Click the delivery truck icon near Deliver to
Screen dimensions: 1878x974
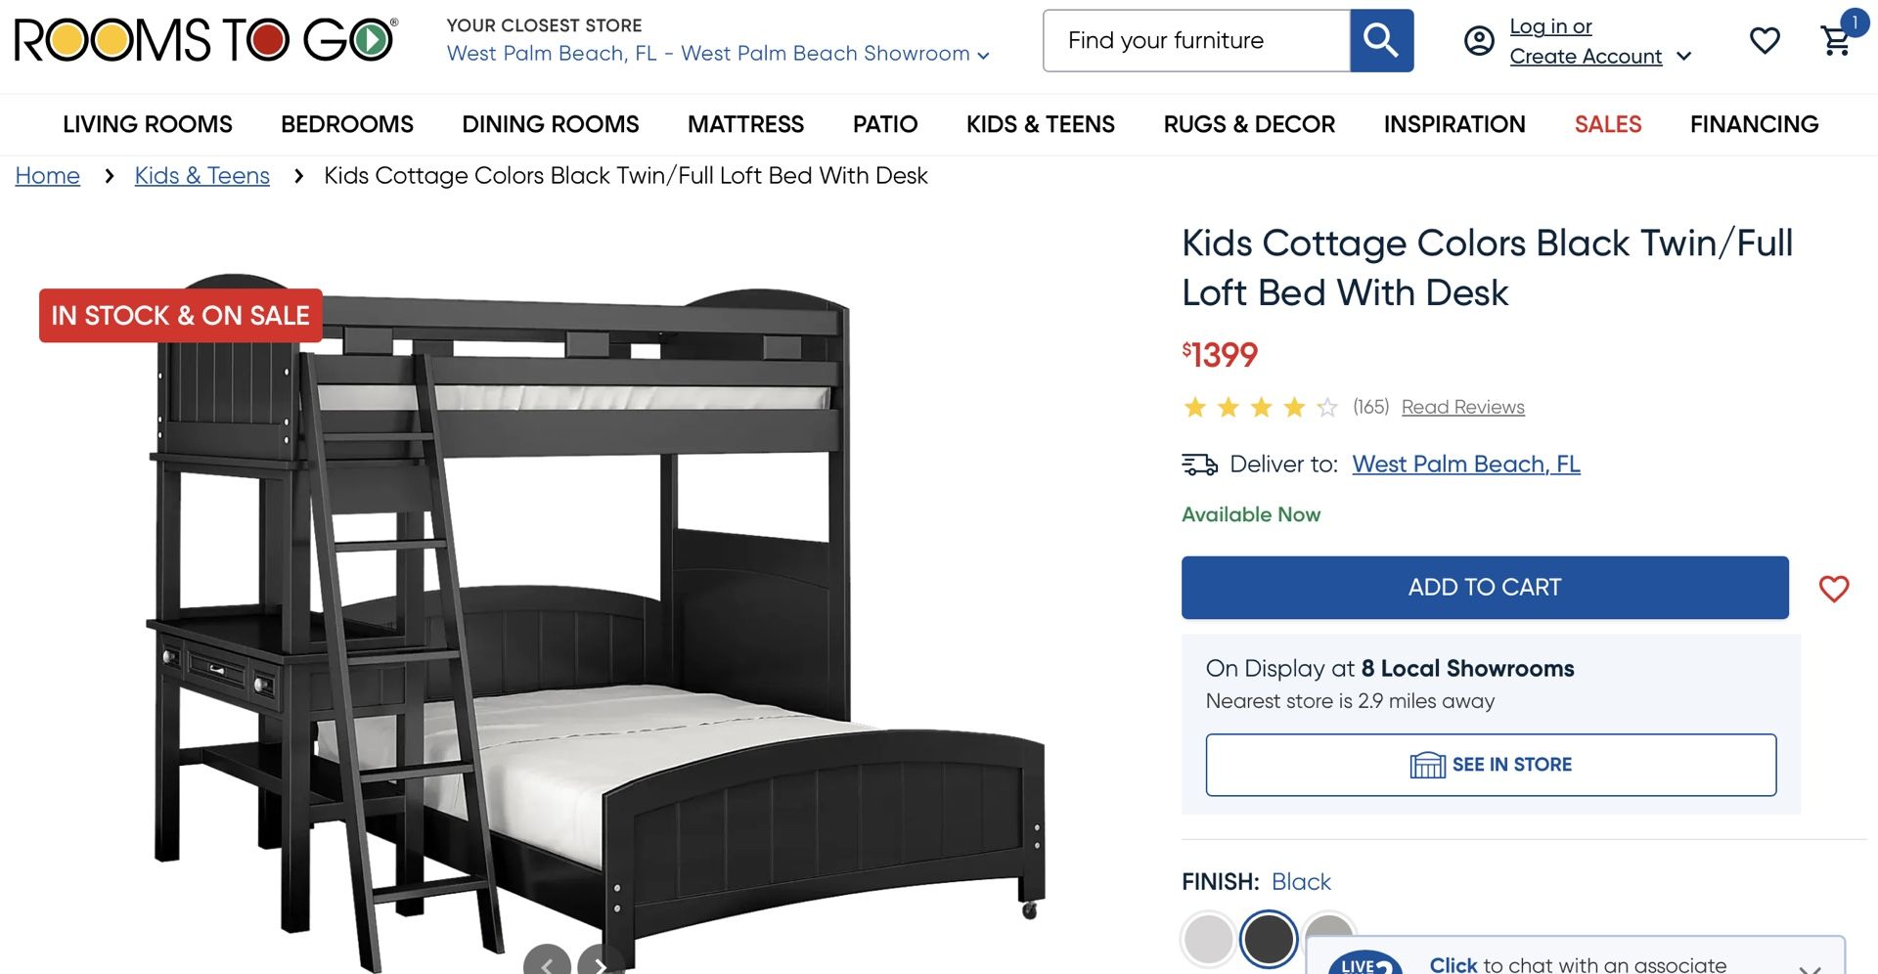[x=1199, y=465]
